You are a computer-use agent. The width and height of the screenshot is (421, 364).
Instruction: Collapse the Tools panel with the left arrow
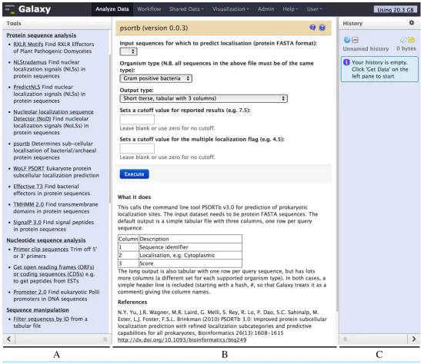pos(9,339)
